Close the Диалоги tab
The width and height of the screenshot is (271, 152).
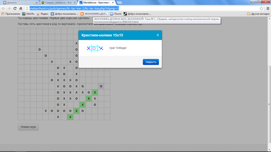(x=37, y=3)
